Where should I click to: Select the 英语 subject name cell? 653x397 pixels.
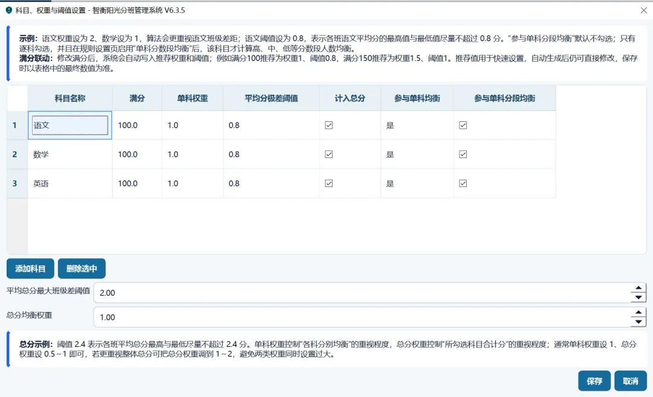(70, 183)
